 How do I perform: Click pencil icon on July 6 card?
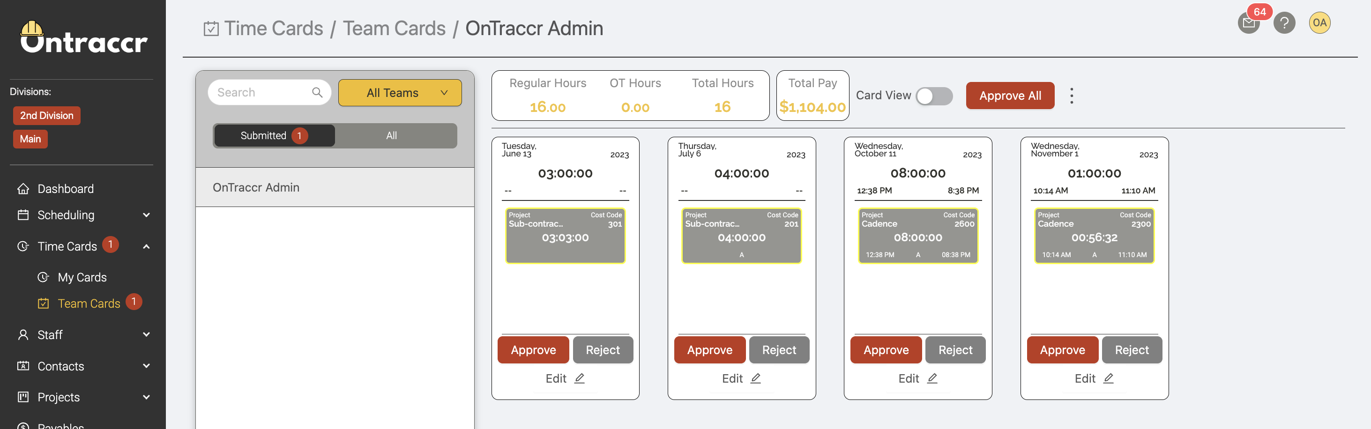coord(756,378)
